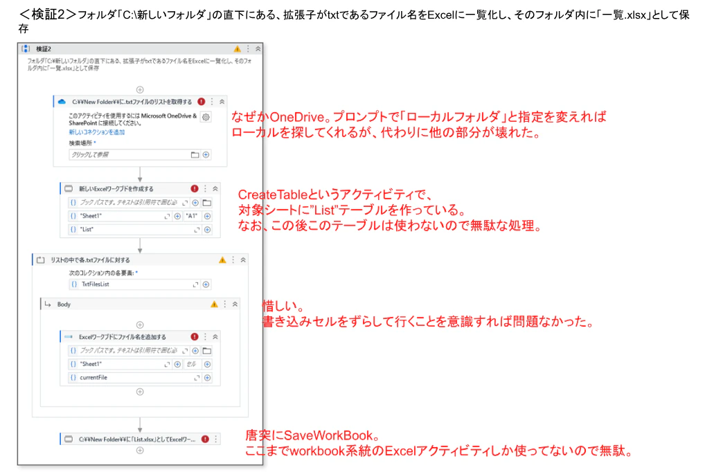This screenshot has height=472, width=705.
Task: Open the connection settings gear in the OneDrive activity
Action: [x=206, y=117]
